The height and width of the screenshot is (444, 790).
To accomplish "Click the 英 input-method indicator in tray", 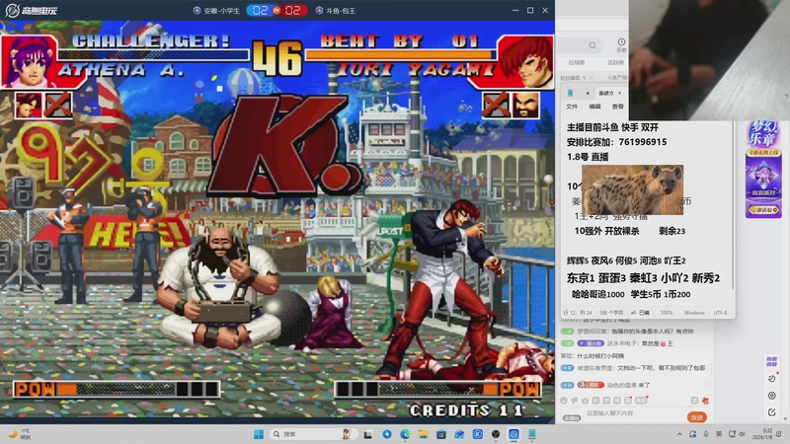I will pyautogui.click(x=719, y=434).
